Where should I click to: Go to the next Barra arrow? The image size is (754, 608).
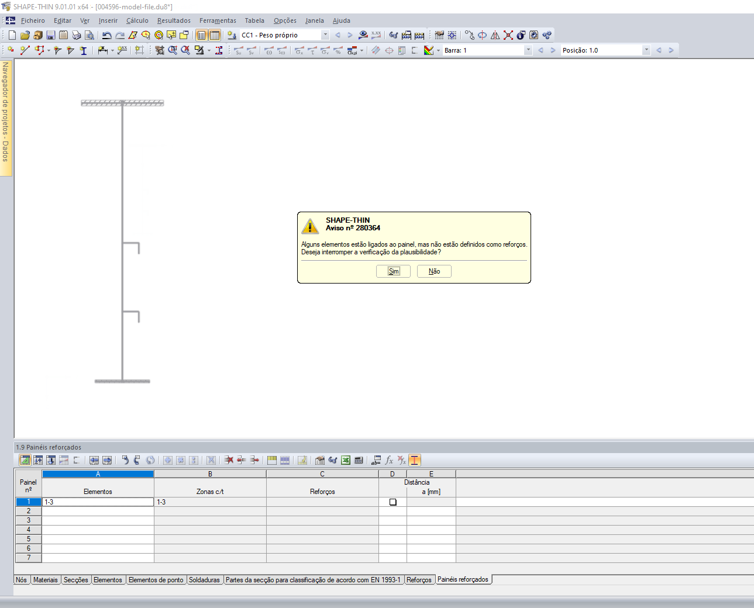pyautogui.click(x=553, y=50)
